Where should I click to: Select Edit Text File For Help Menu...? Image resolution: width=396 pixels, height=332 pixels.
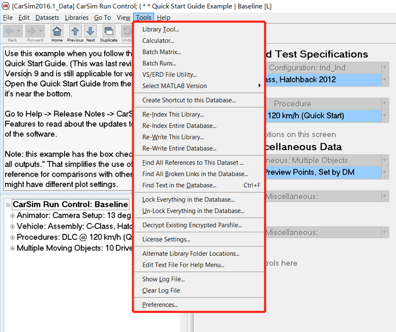(x=199, y=265)
